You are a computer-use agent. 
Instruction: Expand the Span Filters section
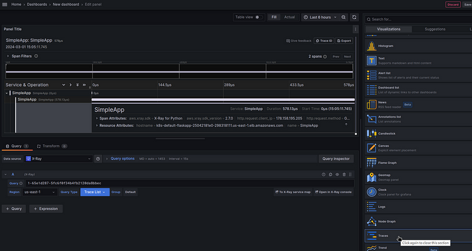(x=8, y=56)
